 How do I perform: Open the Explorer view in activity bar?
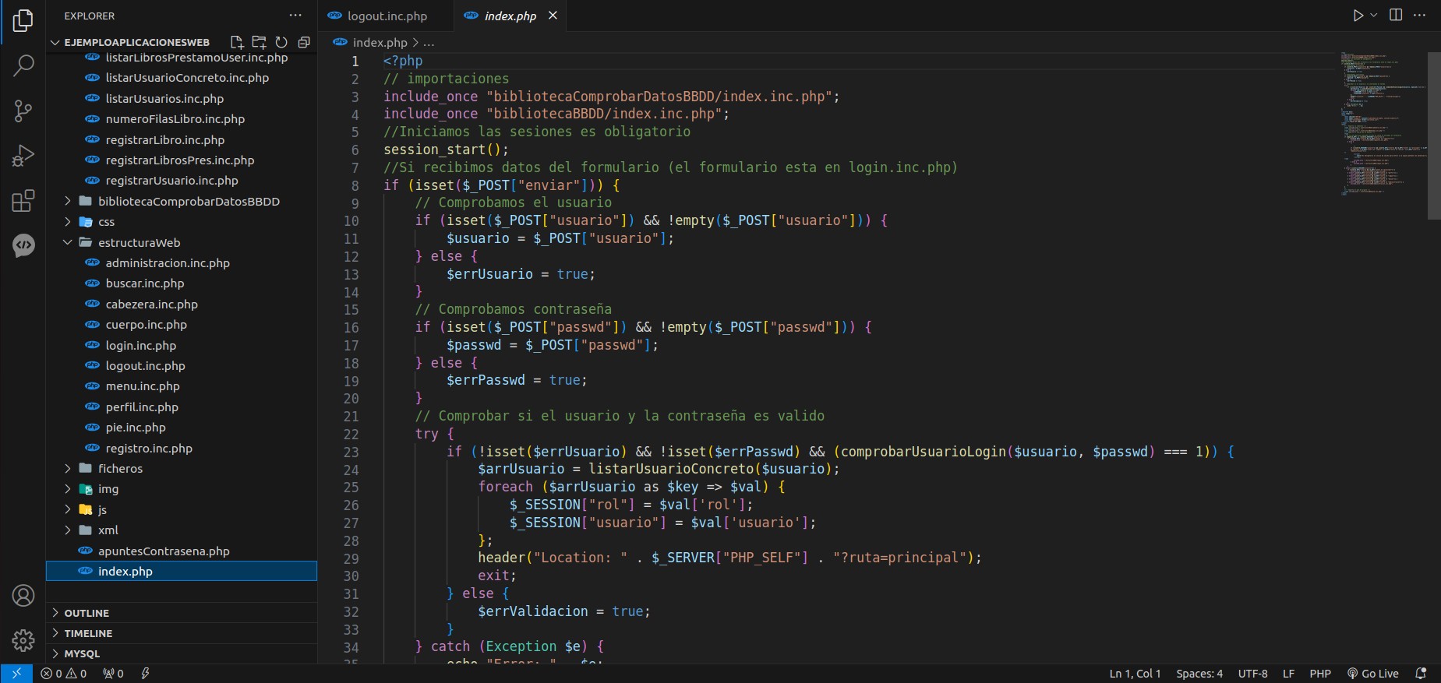[23, 21]
